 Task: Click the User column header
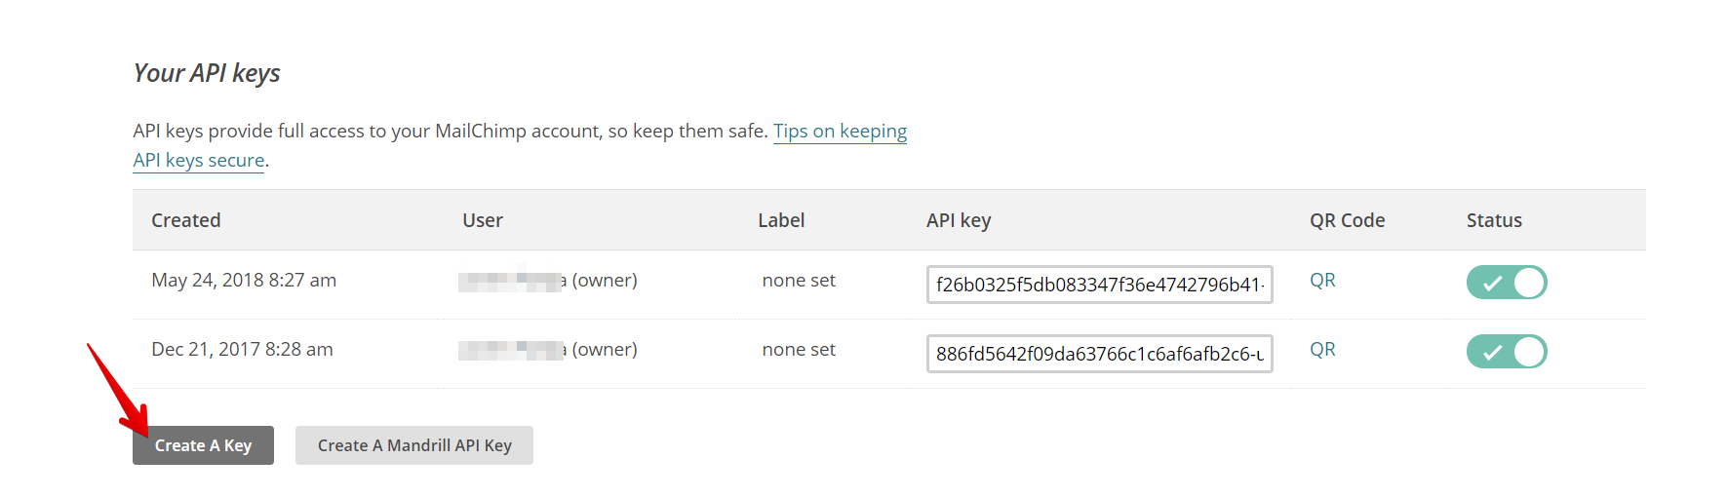click(x=483, y=220)
